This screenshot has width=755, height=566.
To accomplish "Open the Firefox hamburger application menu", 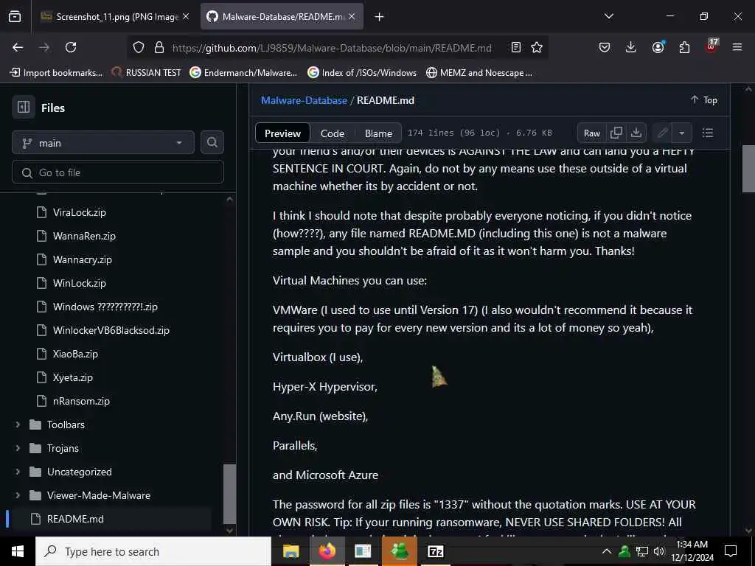I will click(737, 47).
